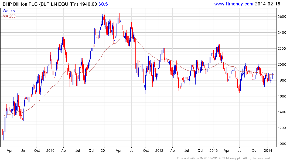Click the 1000 price axis label
The width and height of the screenshot is (290, 162).
[282, 144]
